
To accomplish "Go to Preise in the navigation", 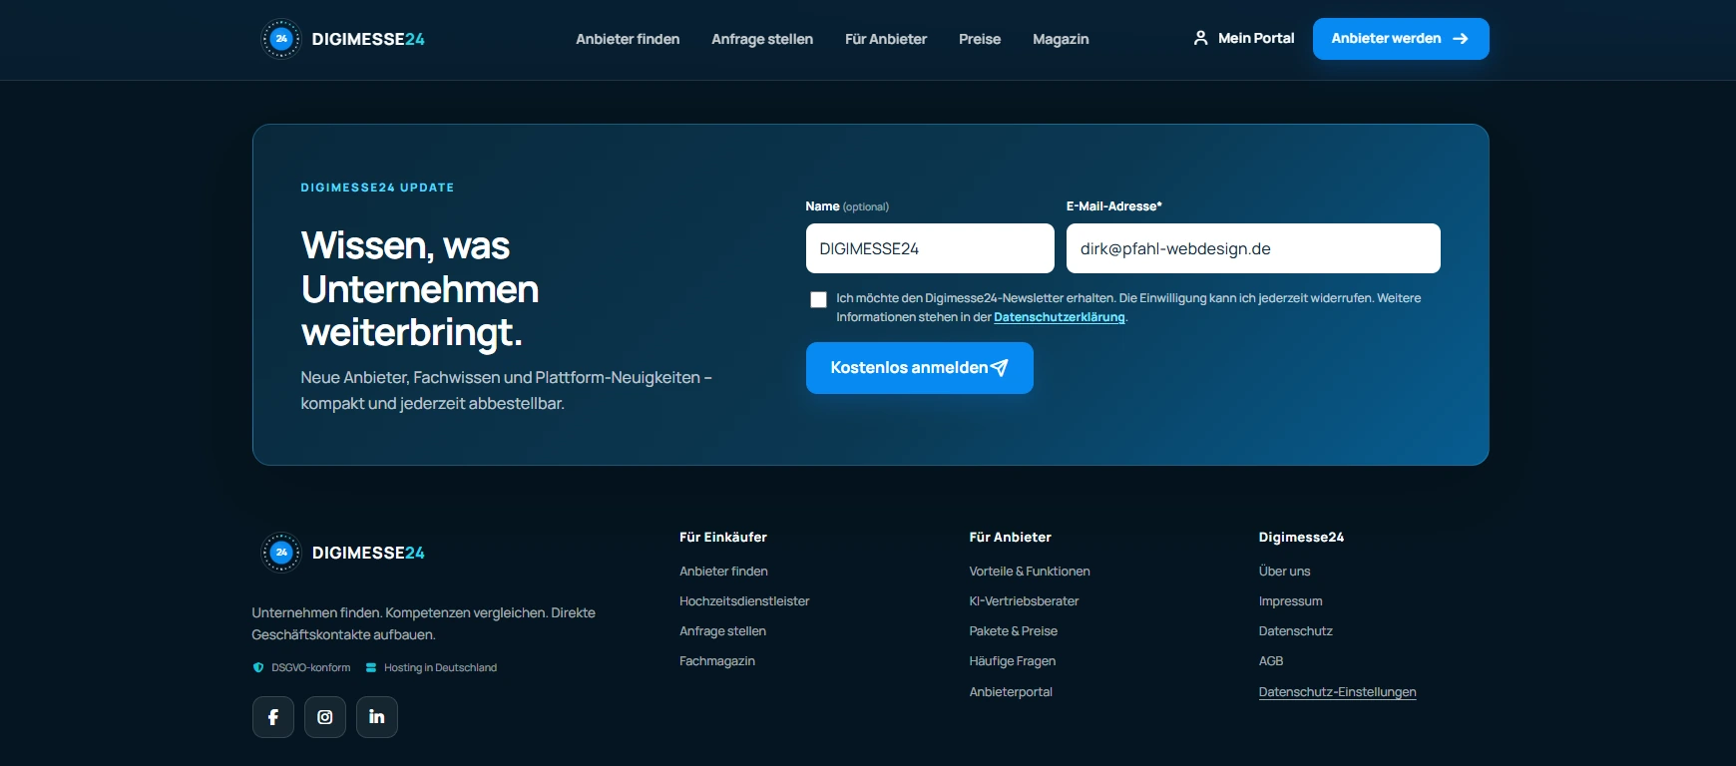I will tap(980, 39).
